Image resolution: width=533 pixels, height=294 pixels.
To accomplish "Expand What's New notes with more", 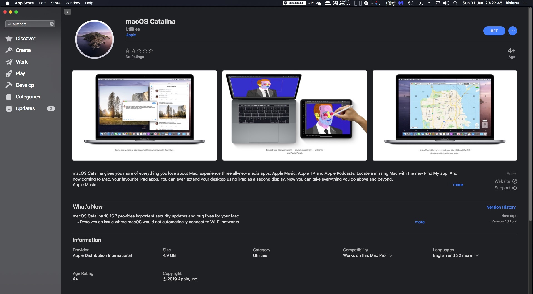I will click(420, 222).
